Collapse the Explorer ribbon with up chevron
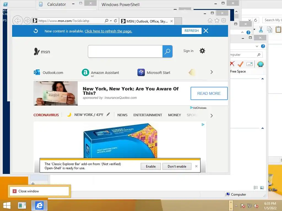282x211 pixels. click(242, 32)
